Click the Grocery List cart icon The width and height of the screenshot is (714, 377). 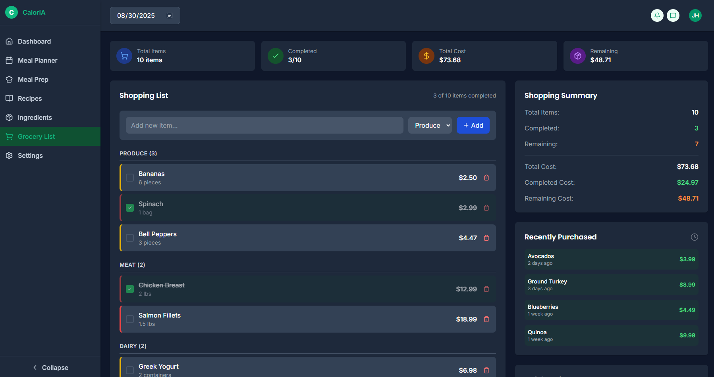(x=9, y=136)
